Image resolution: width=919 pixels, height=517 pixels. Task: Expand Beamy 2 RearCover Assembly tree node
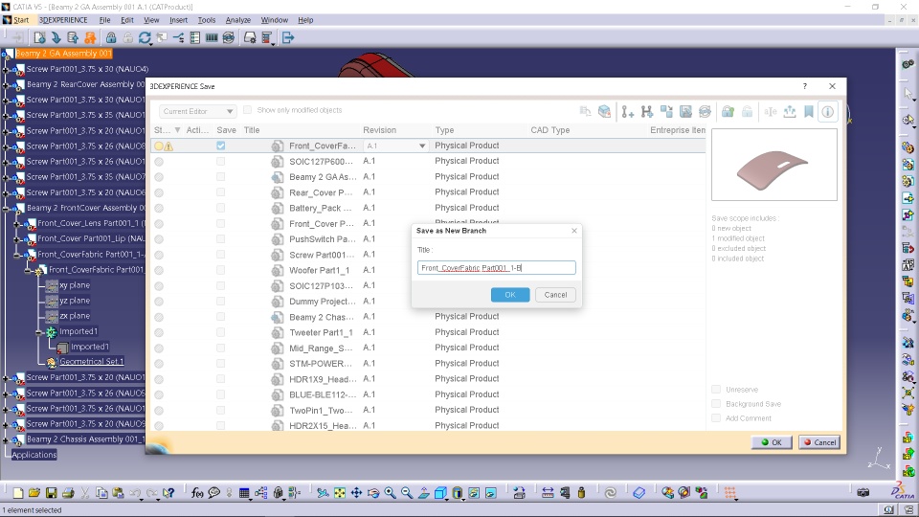(x=6, y=84)
